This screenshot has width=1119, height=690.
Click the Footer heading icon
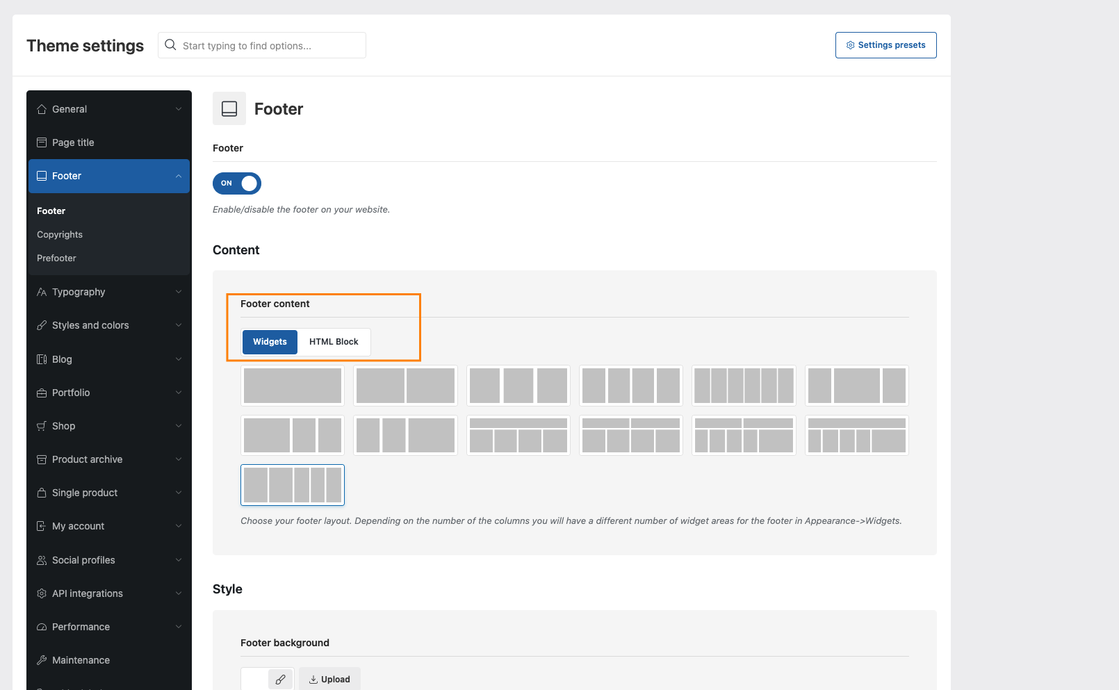229,108
